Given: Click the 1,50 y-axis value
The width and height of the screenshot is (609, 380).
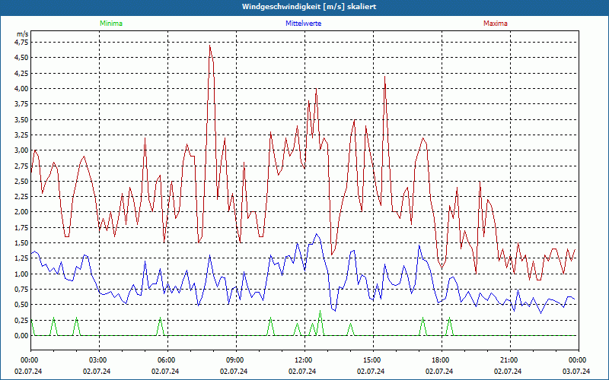Looking at the screenshot, I should [22, 242].
